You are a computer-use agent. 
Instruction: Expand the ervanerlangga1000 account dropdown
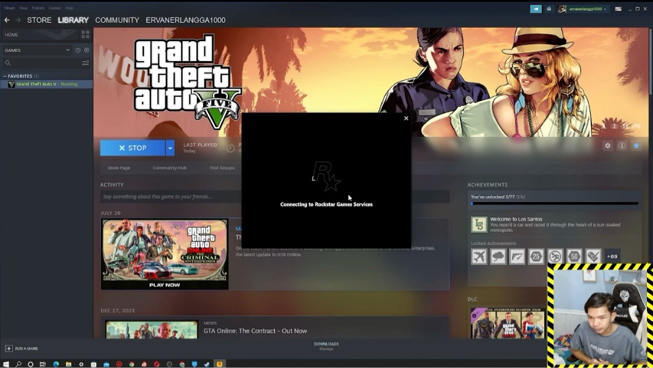tap(588, 8)
